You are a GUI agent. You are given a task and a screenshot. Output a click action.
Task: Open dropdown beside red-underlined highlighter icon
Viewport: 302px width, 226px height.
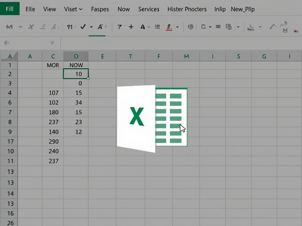click(177, 27)
